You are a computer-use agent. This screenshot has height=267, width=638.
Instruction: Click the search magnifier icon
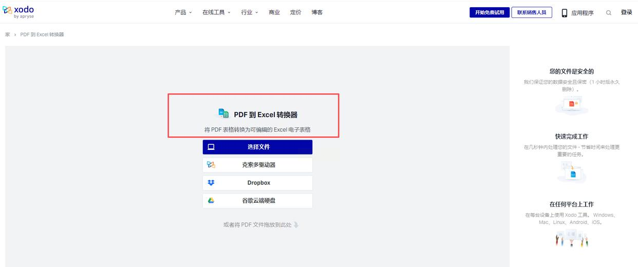(x=609, y=13)
